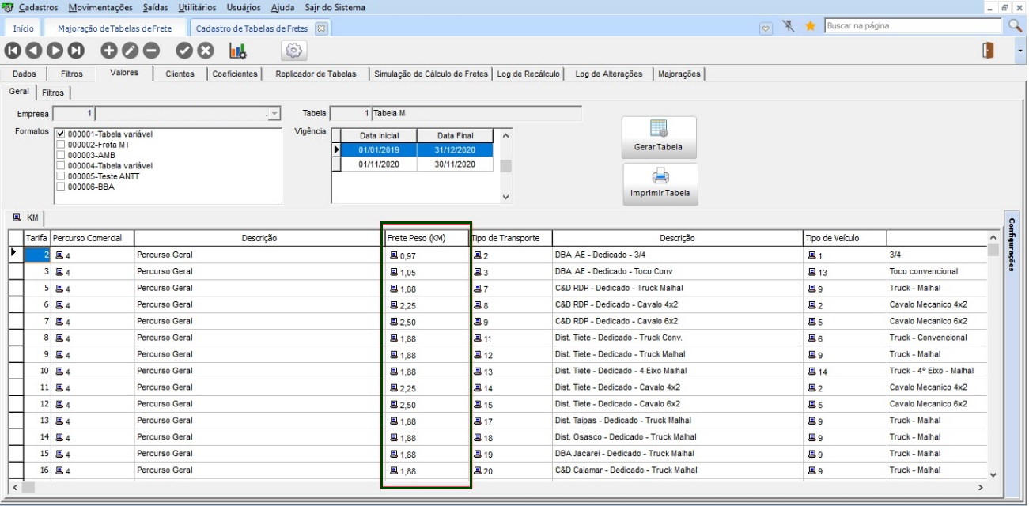This screenshot has height=506, width=1029.
Task: Open the Empresa dropdown arrow
Action: point(274,115)
